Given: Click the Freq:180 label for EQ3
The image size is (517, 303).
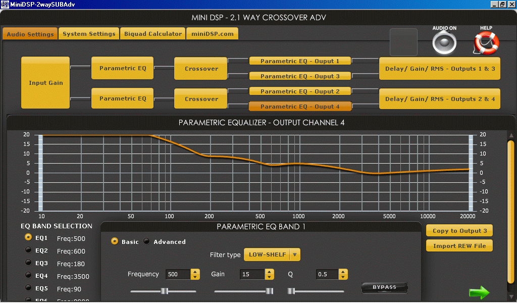Looking at the screenshot, I should (x=71, y=264).
